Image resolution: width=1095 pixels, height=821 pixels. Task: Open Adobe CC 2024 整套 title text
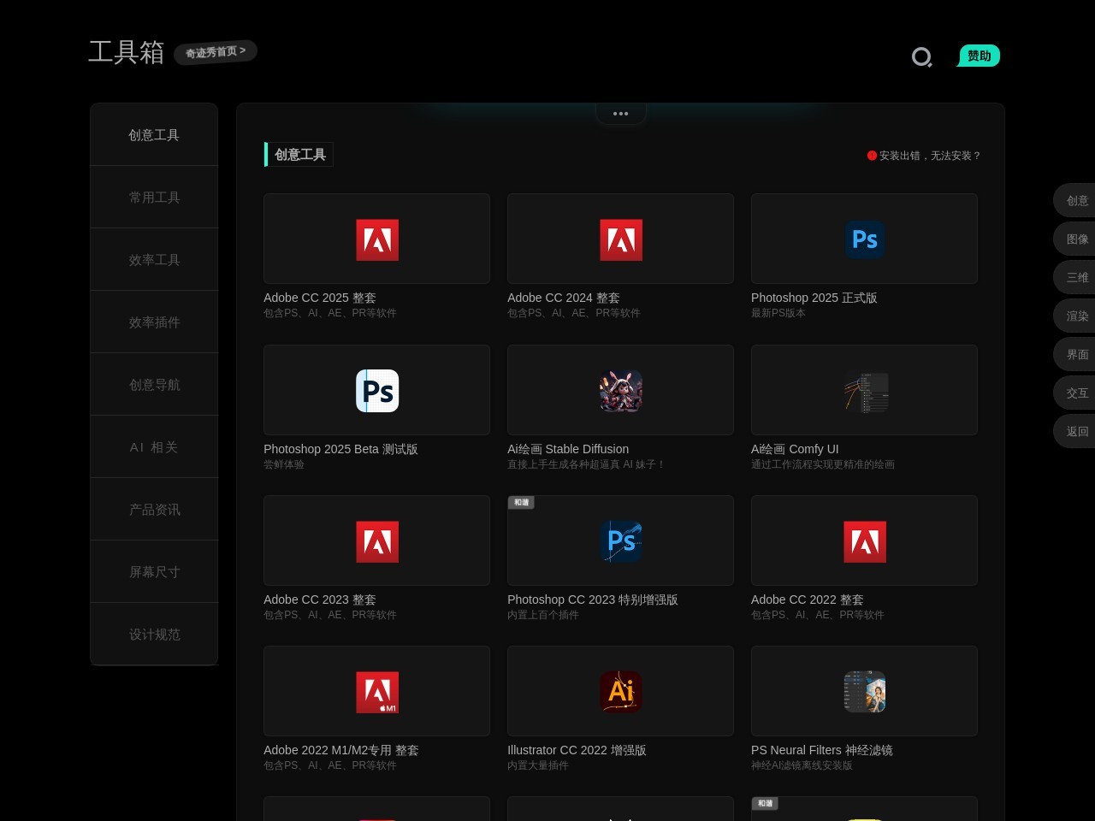click(x=564, y=298)
